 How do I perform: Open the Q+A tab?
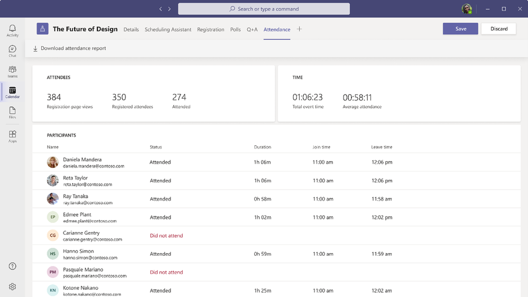[252, 30]
